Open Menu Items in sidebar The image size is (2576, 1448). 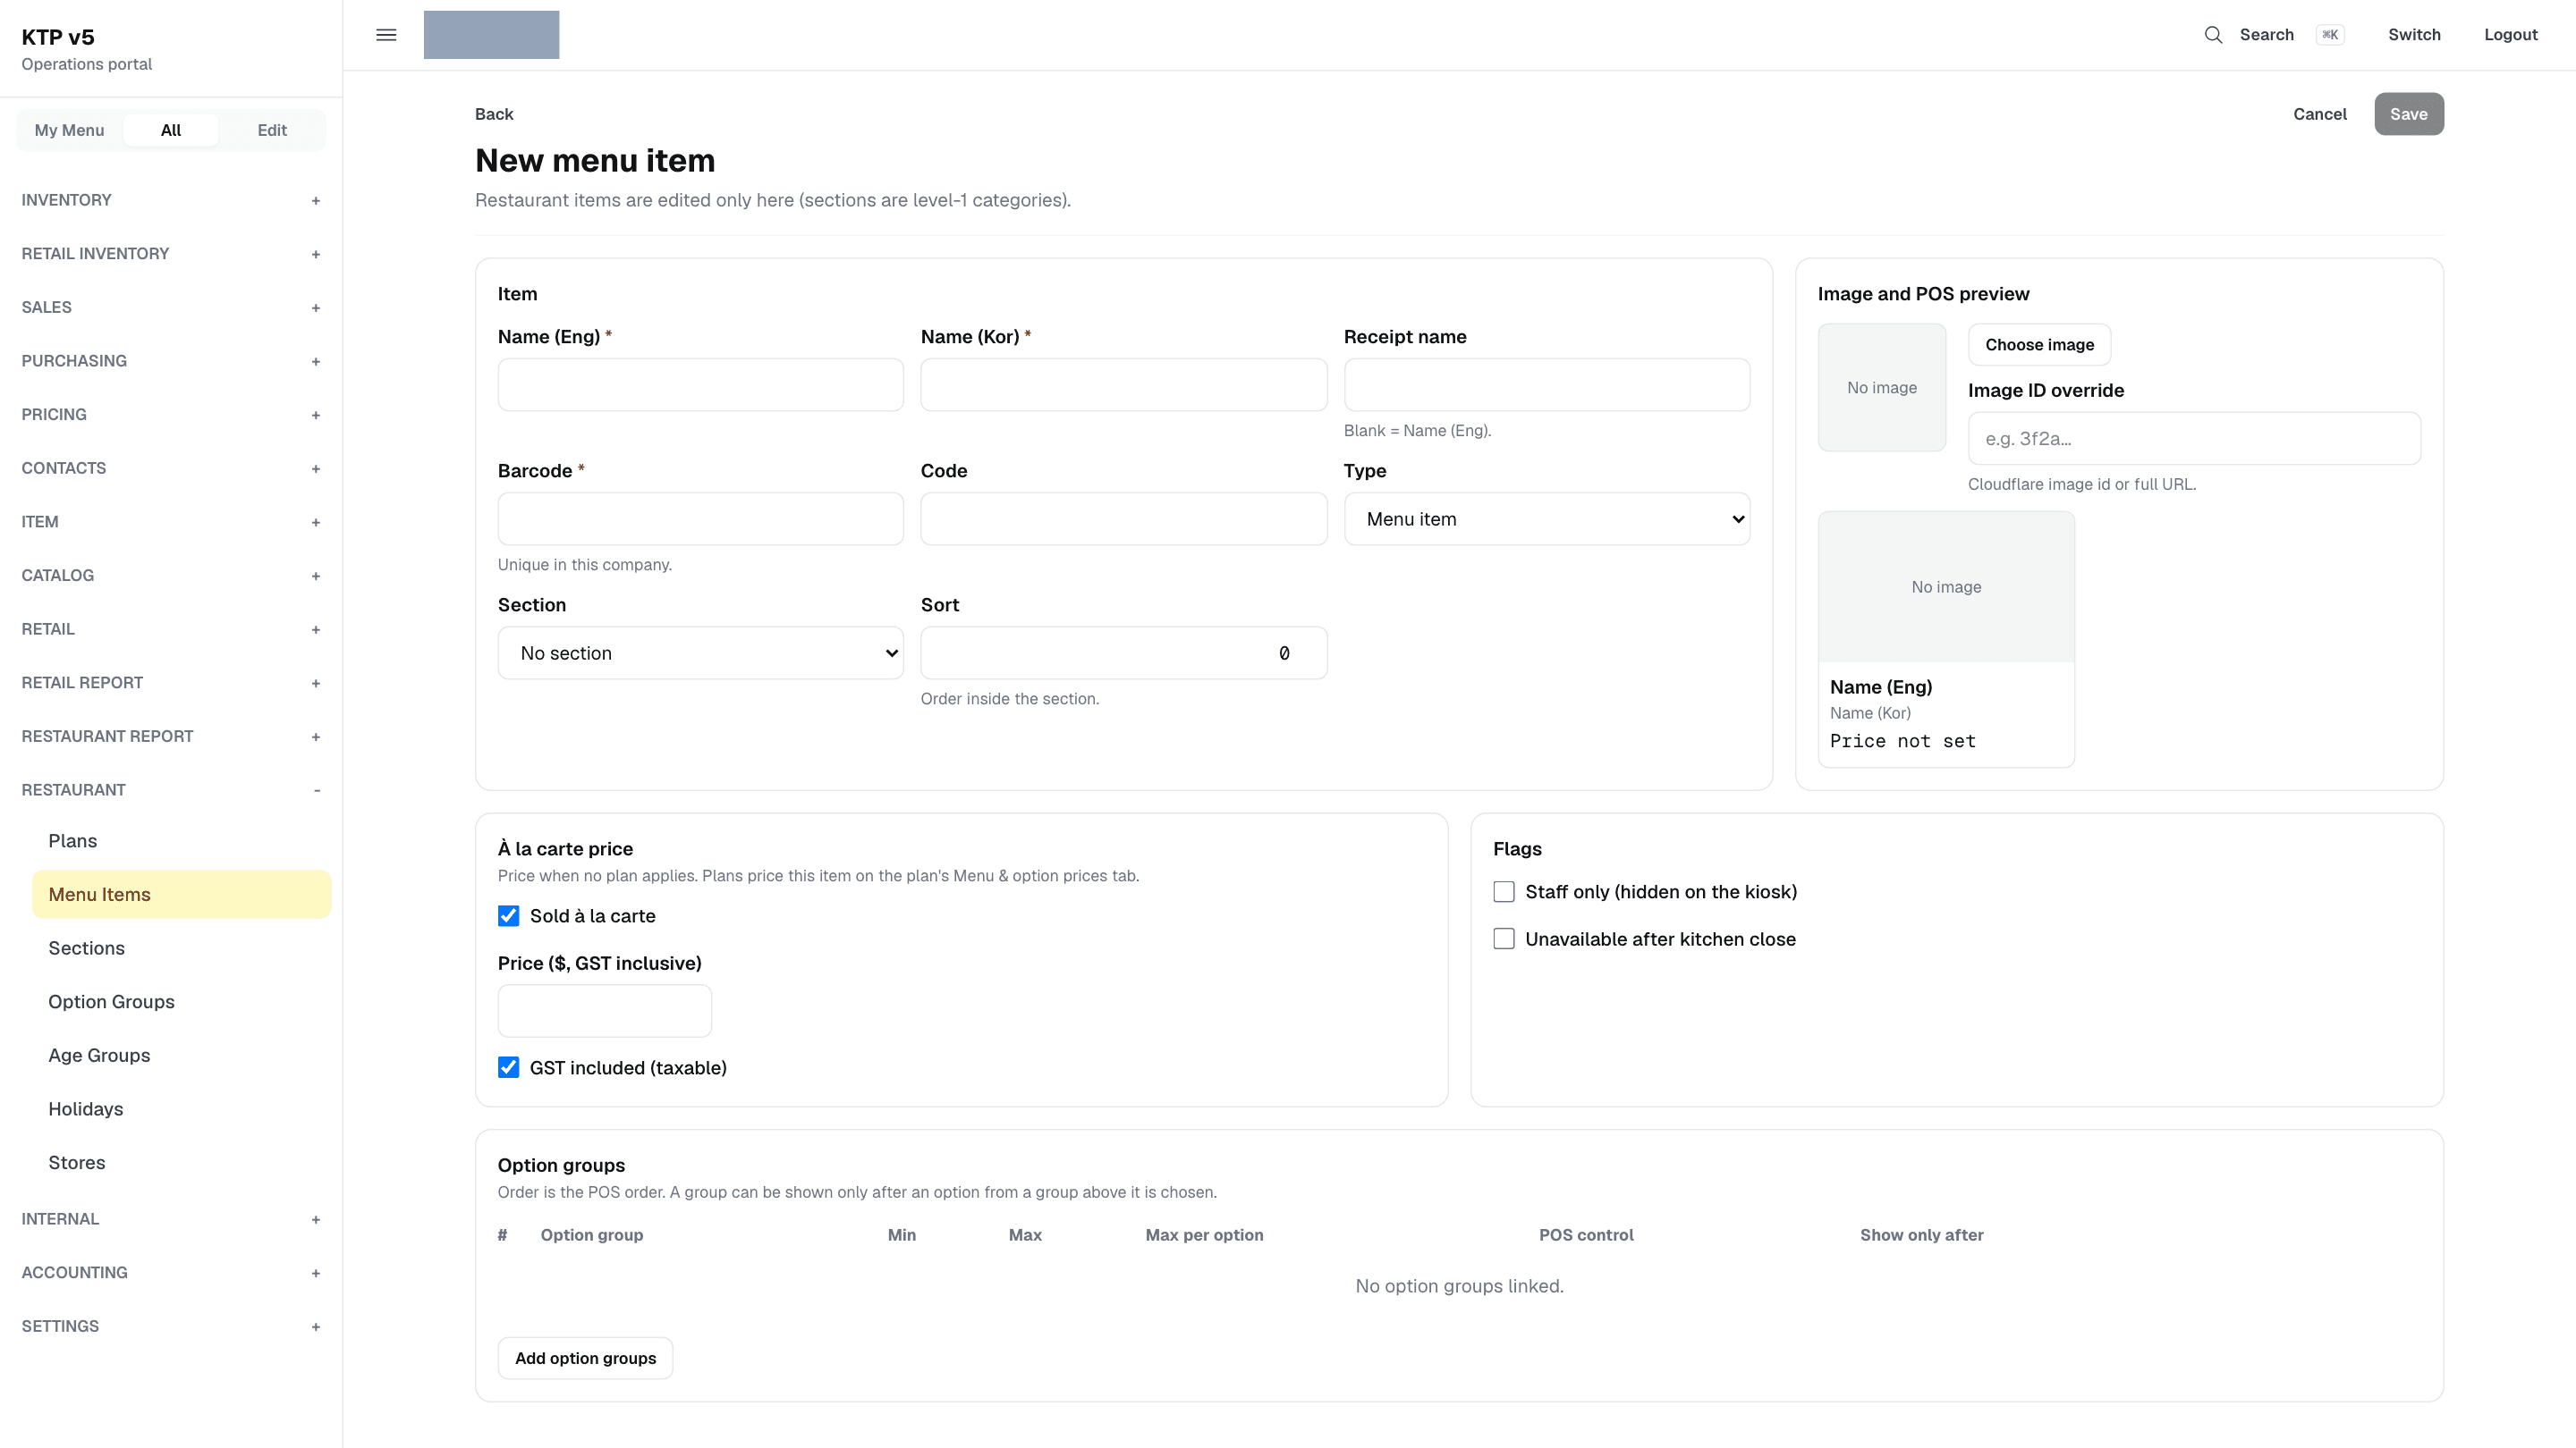[x=181, y=895]
